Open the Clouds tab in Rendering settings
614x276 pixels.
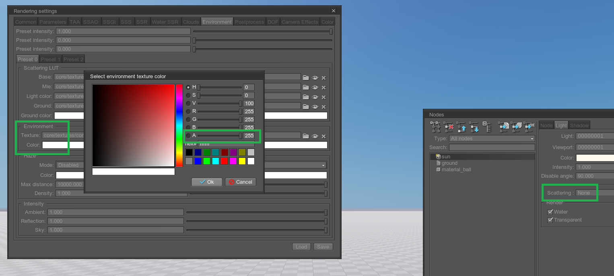(191, 22)
